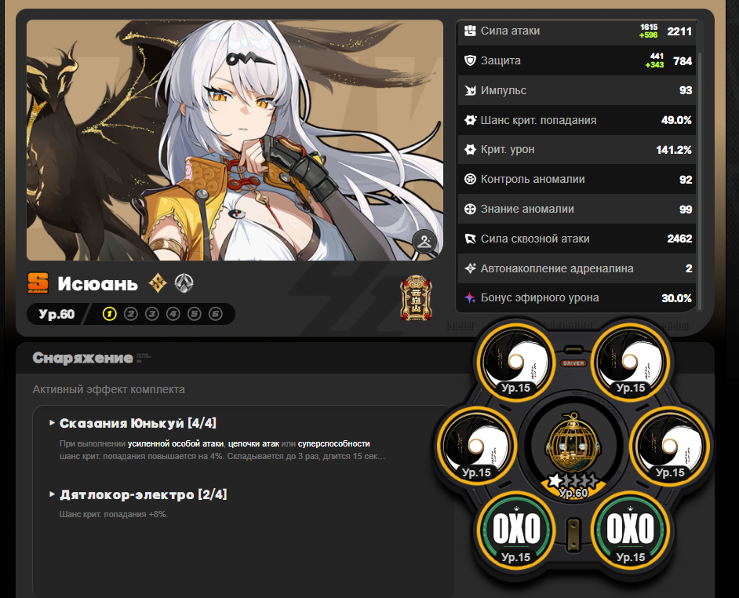Click the green +596 attack bonus

click(649, 35)
